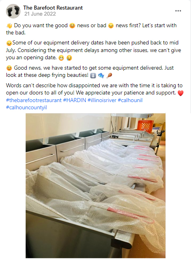Click the deep fryer equipment photo

point(95,185)
